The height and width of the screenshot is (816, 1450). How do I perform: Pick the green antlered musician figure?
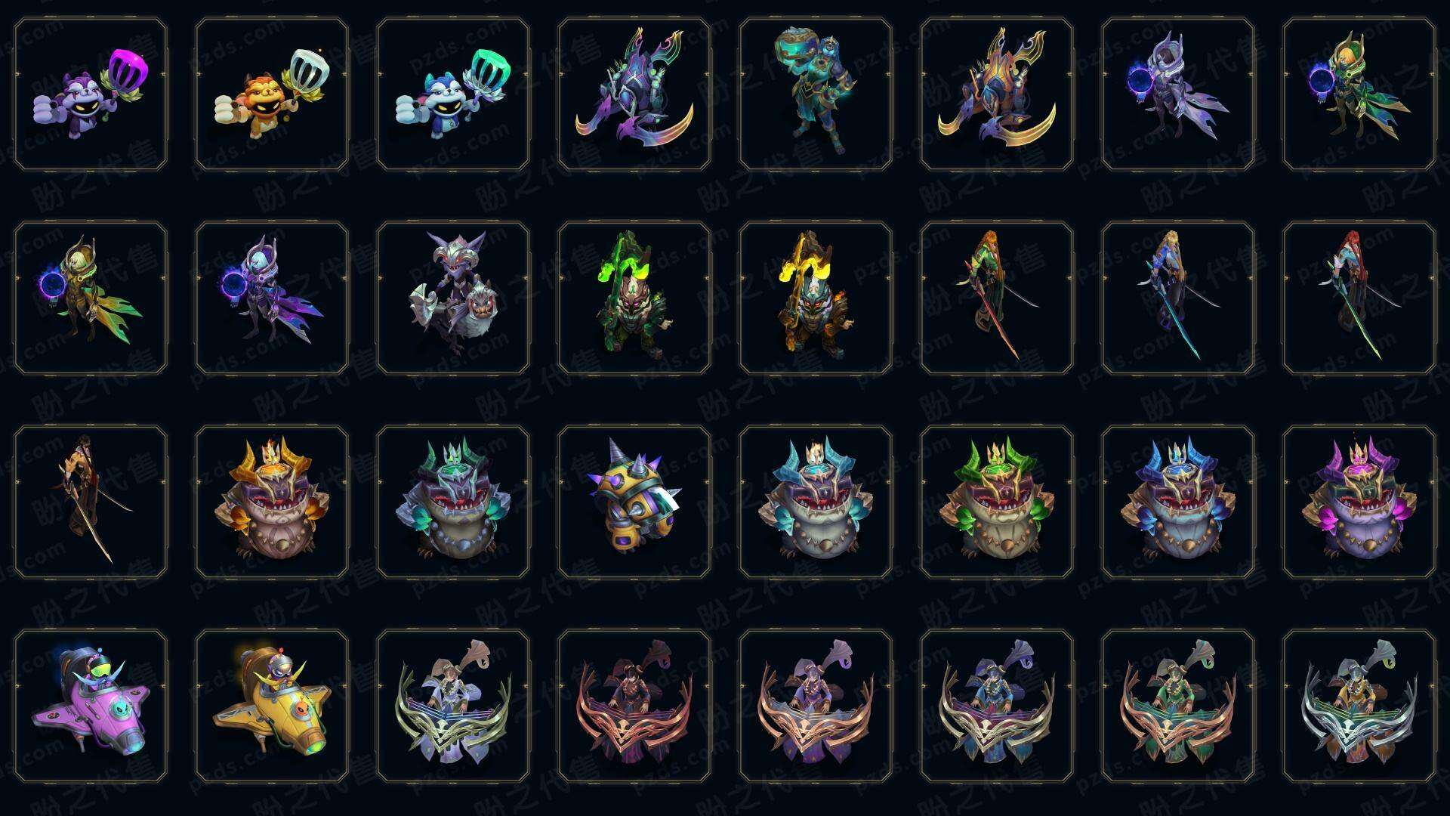tap(1178, 706)
